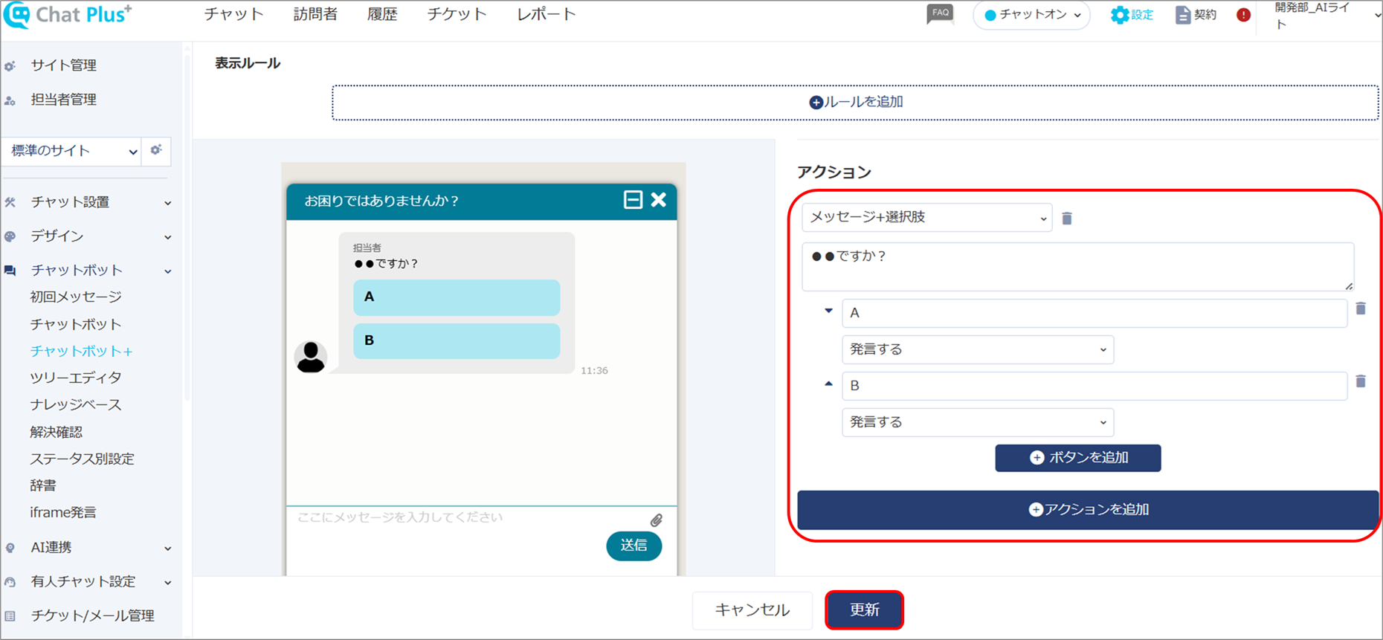Go to the 訪問者 top menu
The image size is (1383, 640).
(x=315, y=15)
